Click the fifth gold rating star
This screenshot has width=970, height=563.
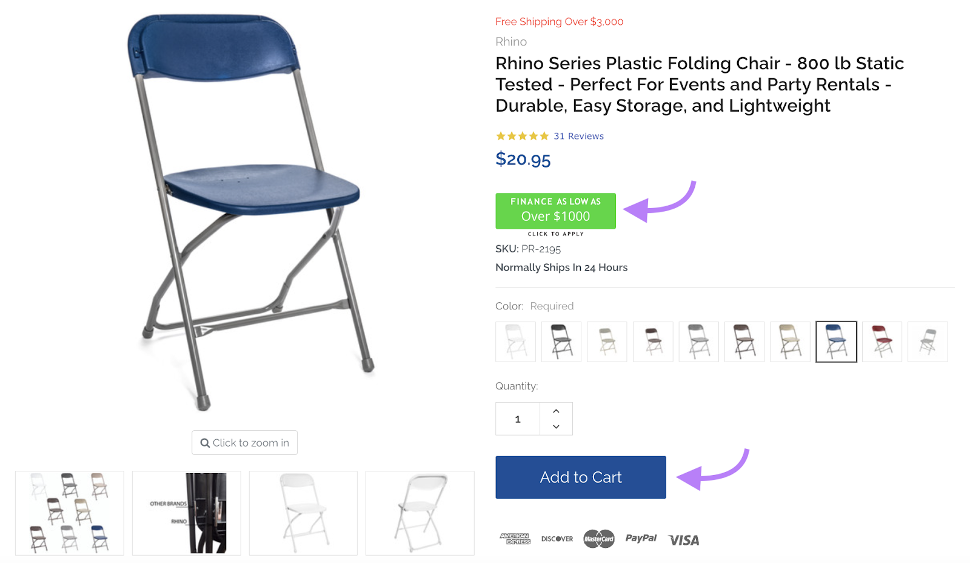[x=543, y=136]
